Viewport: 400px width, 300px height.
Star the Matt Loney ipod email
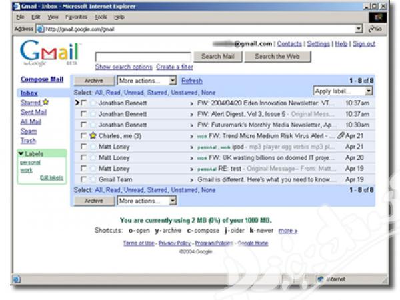pyautogui.click(x=93, y=147)
